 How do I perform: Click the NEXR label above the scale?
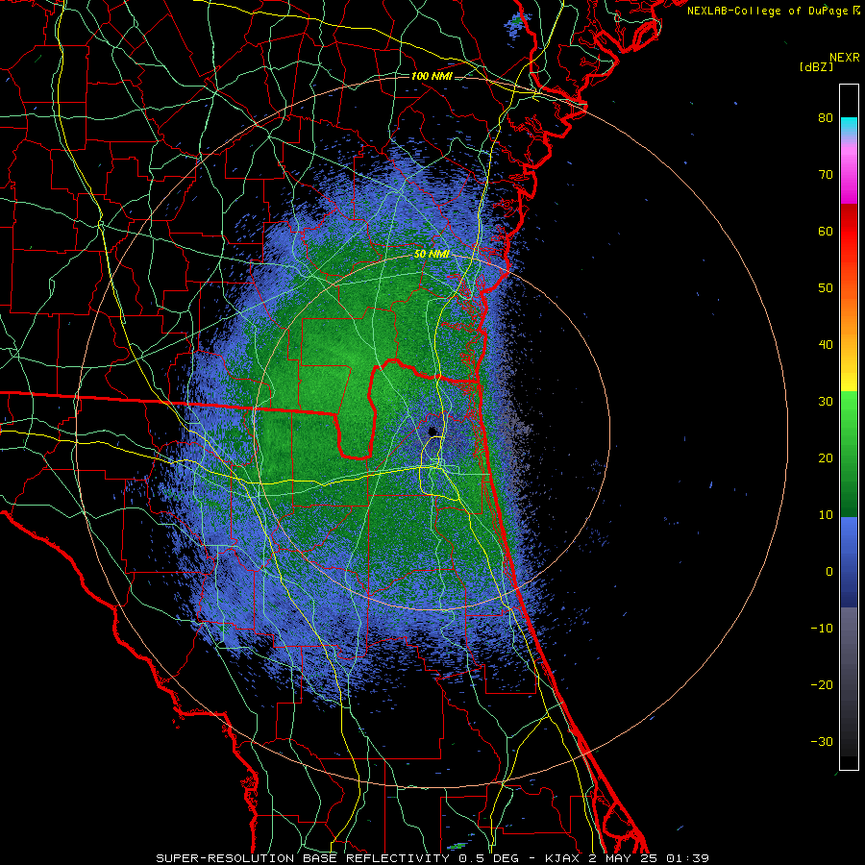pos(844,58)
